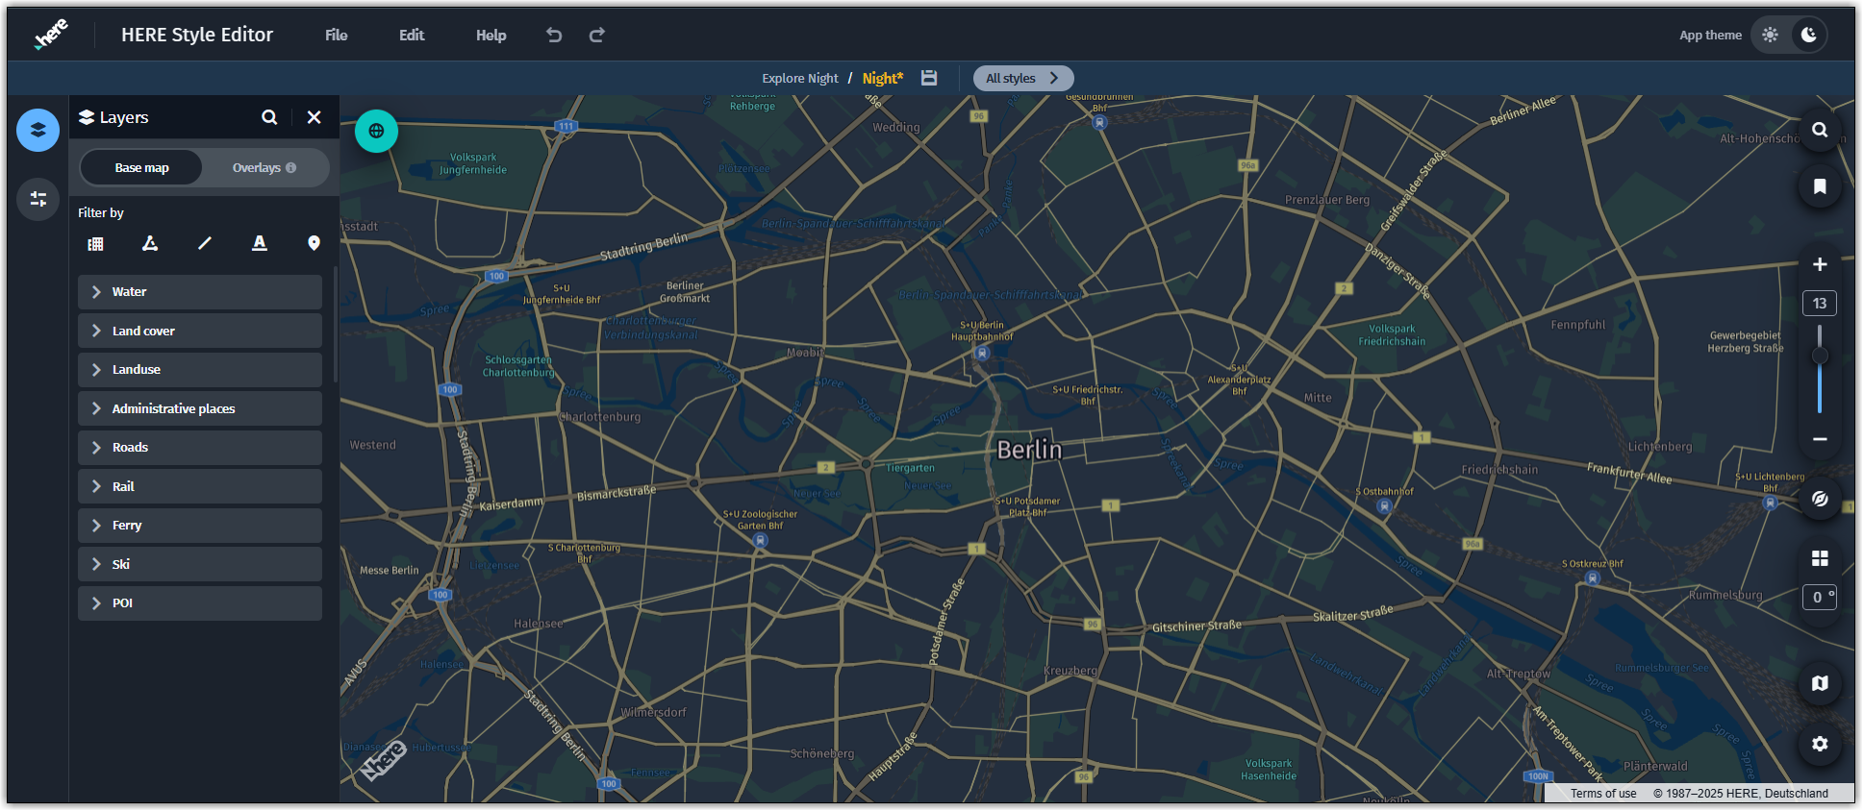Viewport: 1863px width, 811px height.
Task: Click the Tiergarten label on map
Action: [910, 468]
